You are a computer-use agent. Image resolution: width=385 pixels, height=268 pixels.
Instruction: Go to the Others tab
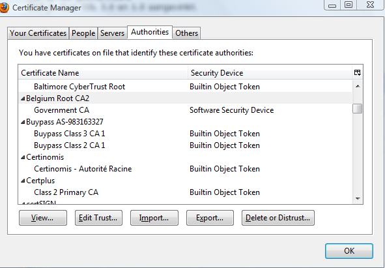(186, 33)
